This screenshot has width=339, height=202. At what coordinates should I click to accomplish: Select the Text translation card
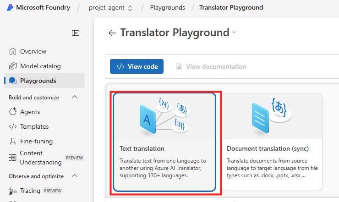click(164, 142)
